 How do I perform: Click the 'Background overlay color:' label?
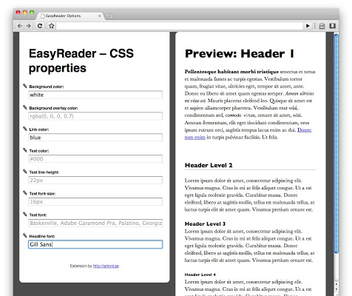click(x=53, y=108)
